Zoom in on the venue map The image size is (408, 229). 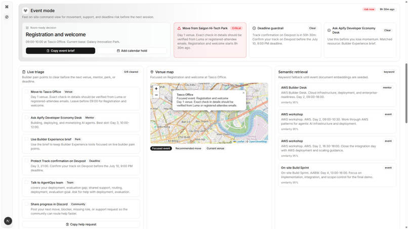tap(156, 88)
